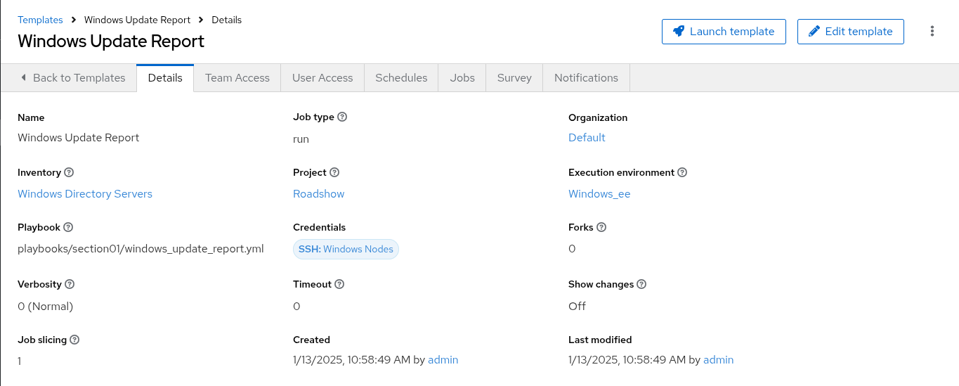Launch the template with rocket button
This screenshot has width=959, height=386.
coord(724,32)
